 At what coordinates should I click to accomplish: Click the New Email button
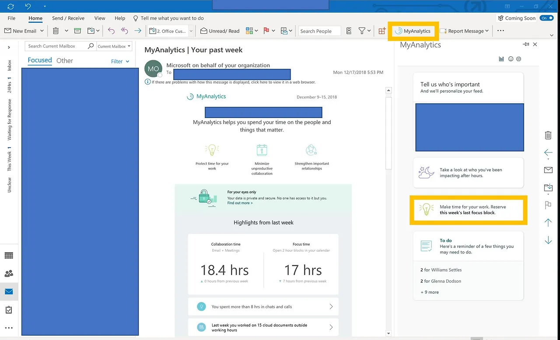20,31
